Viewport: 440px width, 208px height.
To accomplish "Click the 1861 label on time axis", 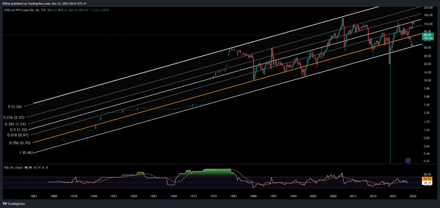I will [34, 196].
